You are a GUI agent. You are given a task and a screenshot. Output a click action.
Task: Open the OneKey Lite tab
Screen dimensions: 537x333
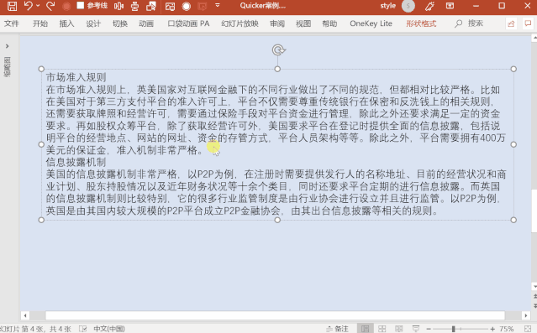coord(371,23)
